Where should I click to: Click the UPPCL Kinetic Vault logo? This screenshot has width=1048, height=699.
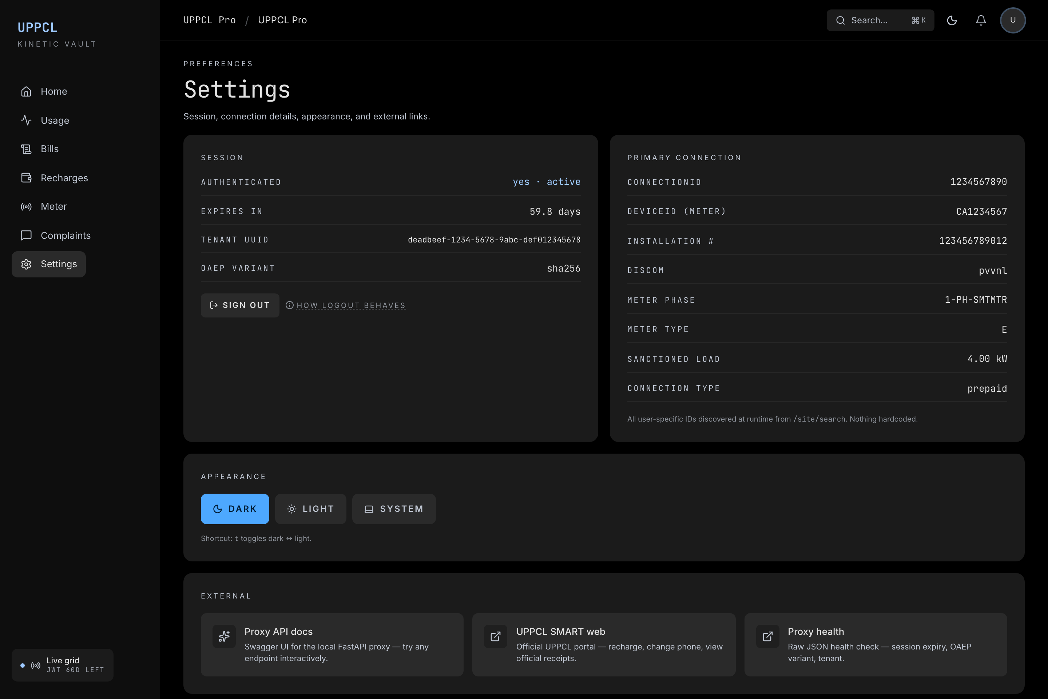(x=57, y=34)
